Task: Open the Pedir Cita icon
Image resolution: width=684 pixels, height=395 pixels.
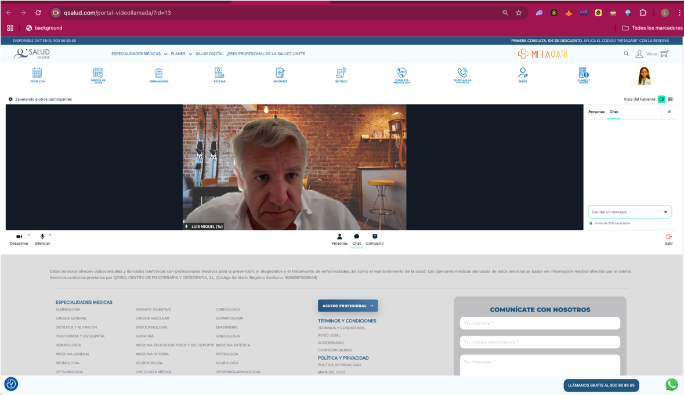Action: 37,75
